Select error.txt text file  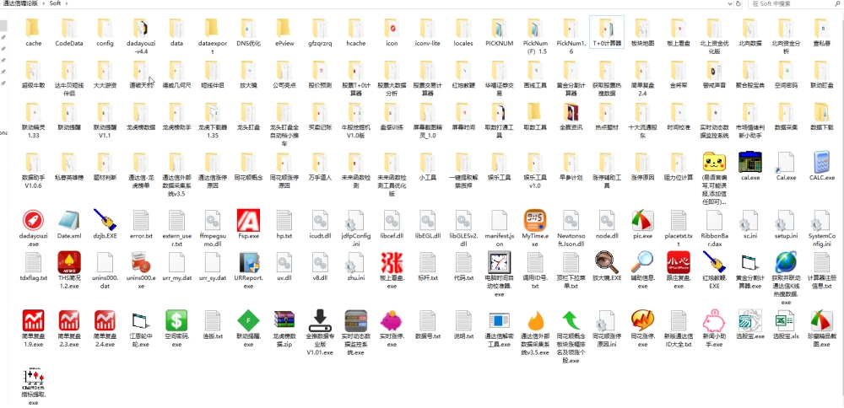pyautogui.click(x=140, y=220)
